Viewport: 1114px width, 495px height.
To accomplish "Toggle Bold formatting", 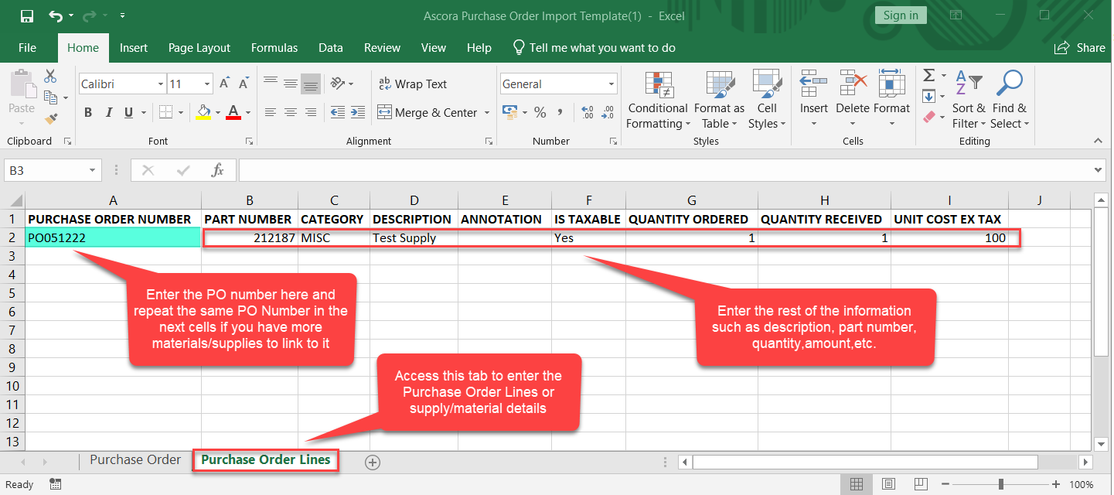I will click(x=88, y=113).
